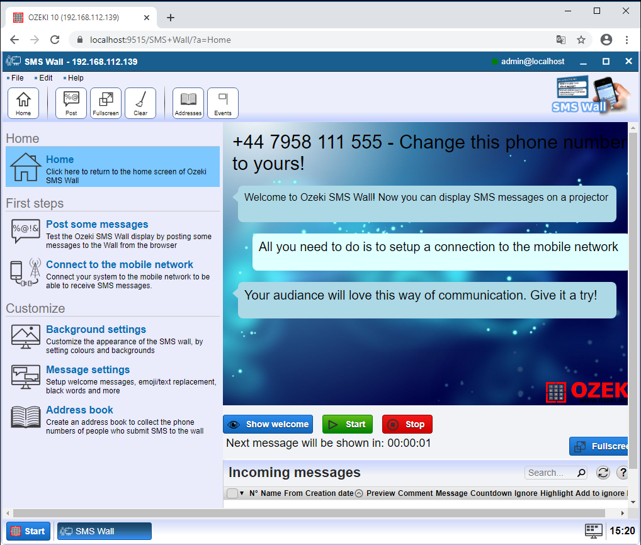Click the SMS Wall logo image
Image resolution: width=641 pixels, height=545 pixels.
coord(589,95)
